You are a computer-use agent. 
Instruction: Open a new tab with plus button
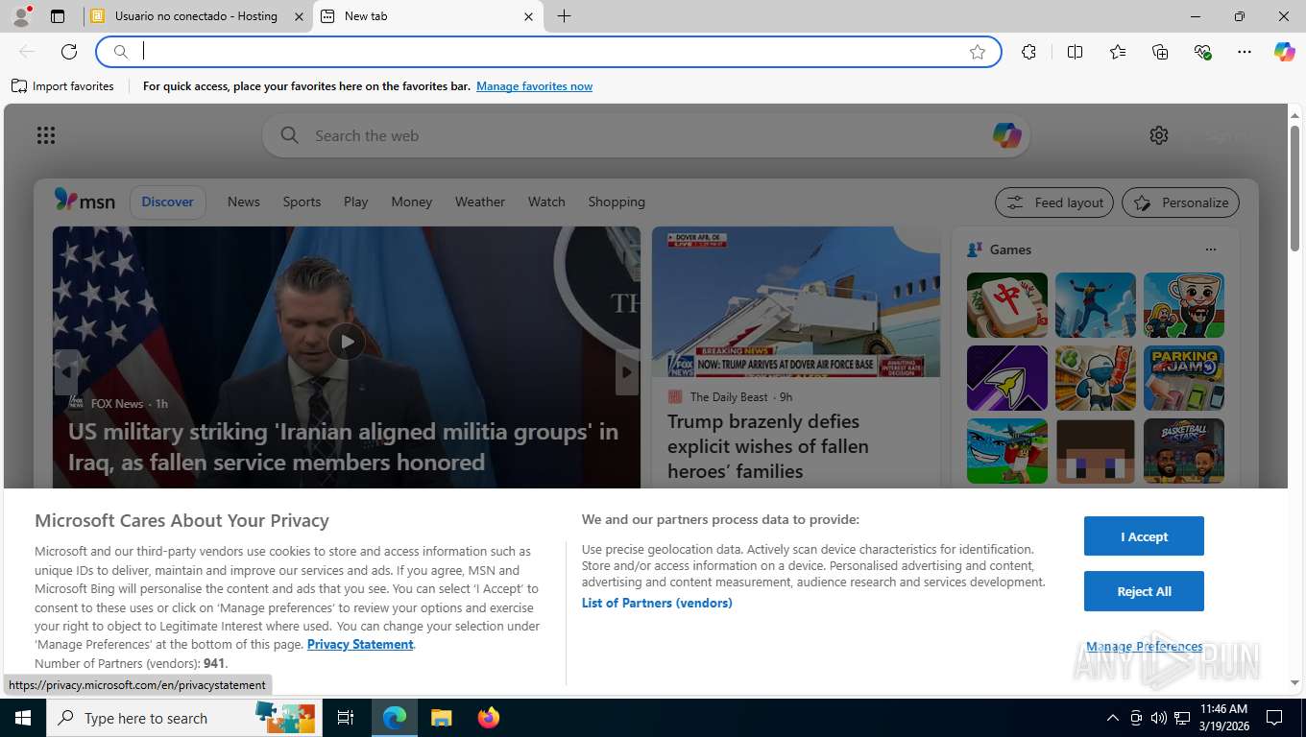click(x=564, y=16)
